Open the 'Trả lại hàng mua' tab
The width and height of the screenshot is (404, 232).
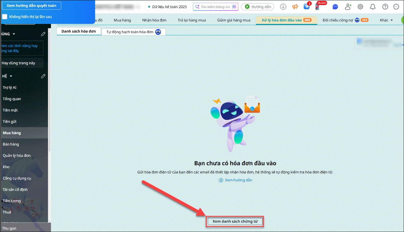(192, 20)
